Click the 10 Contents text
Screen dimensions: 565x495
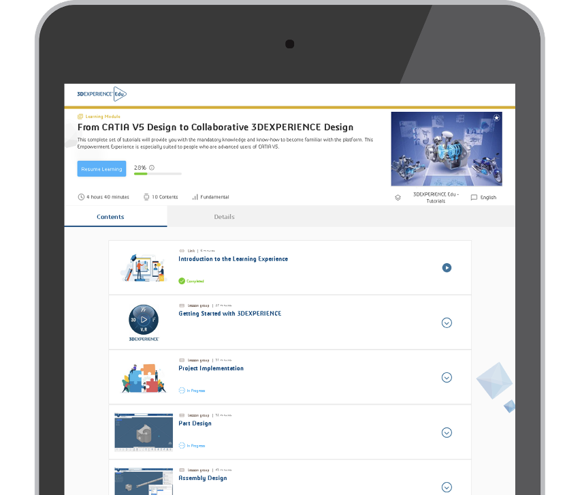tap(165, 197)
